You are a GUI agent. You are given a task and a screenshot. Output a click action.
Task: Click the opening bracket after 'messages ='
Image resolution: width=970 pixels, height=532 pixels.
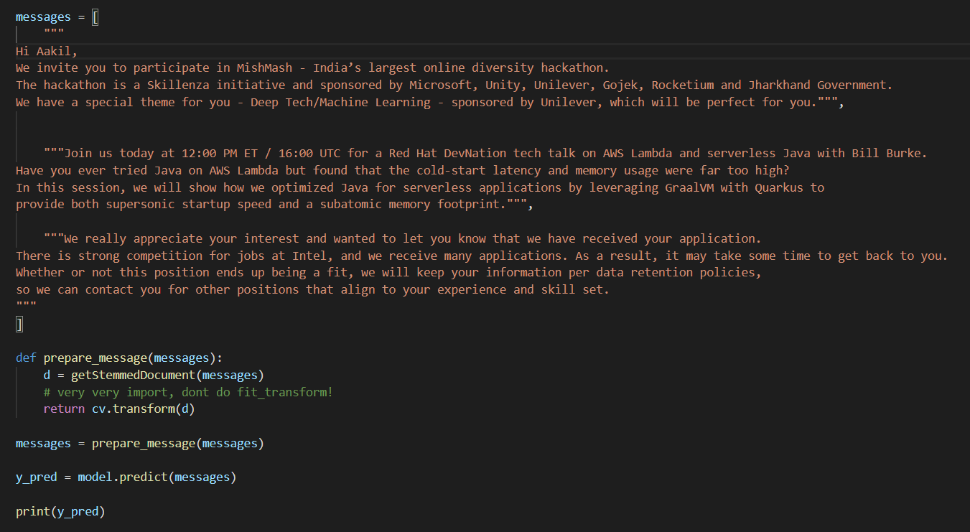(x=95, y=17)
